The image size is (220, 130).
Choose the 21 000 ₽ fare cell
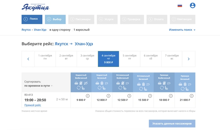[x=185, y=100]
